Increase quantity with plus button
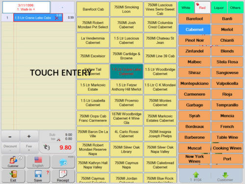Screen dimensions: 245x184 (29, 136)
